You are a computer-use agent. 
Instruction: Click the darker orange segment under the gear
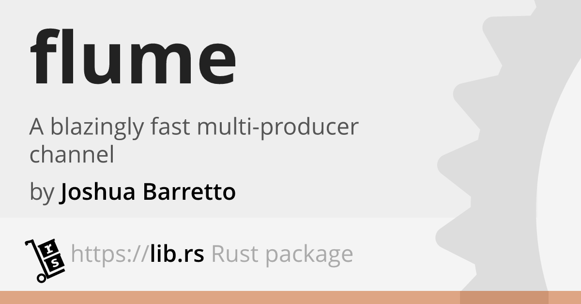(504, 297)
